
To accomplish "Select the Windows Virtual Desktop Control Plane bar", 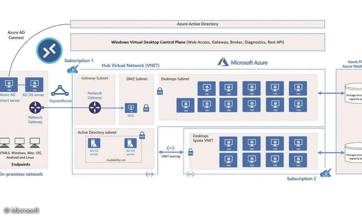I will (198, 42).
